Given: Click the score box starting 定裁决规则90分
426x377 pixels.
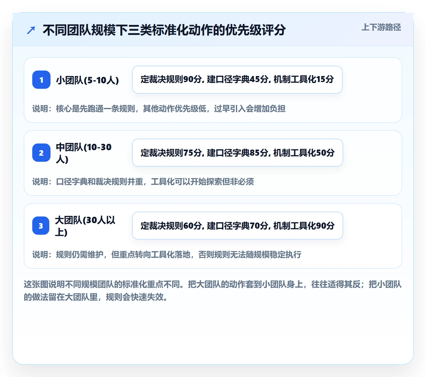Looking at the screenshot, I should (237, 80).
